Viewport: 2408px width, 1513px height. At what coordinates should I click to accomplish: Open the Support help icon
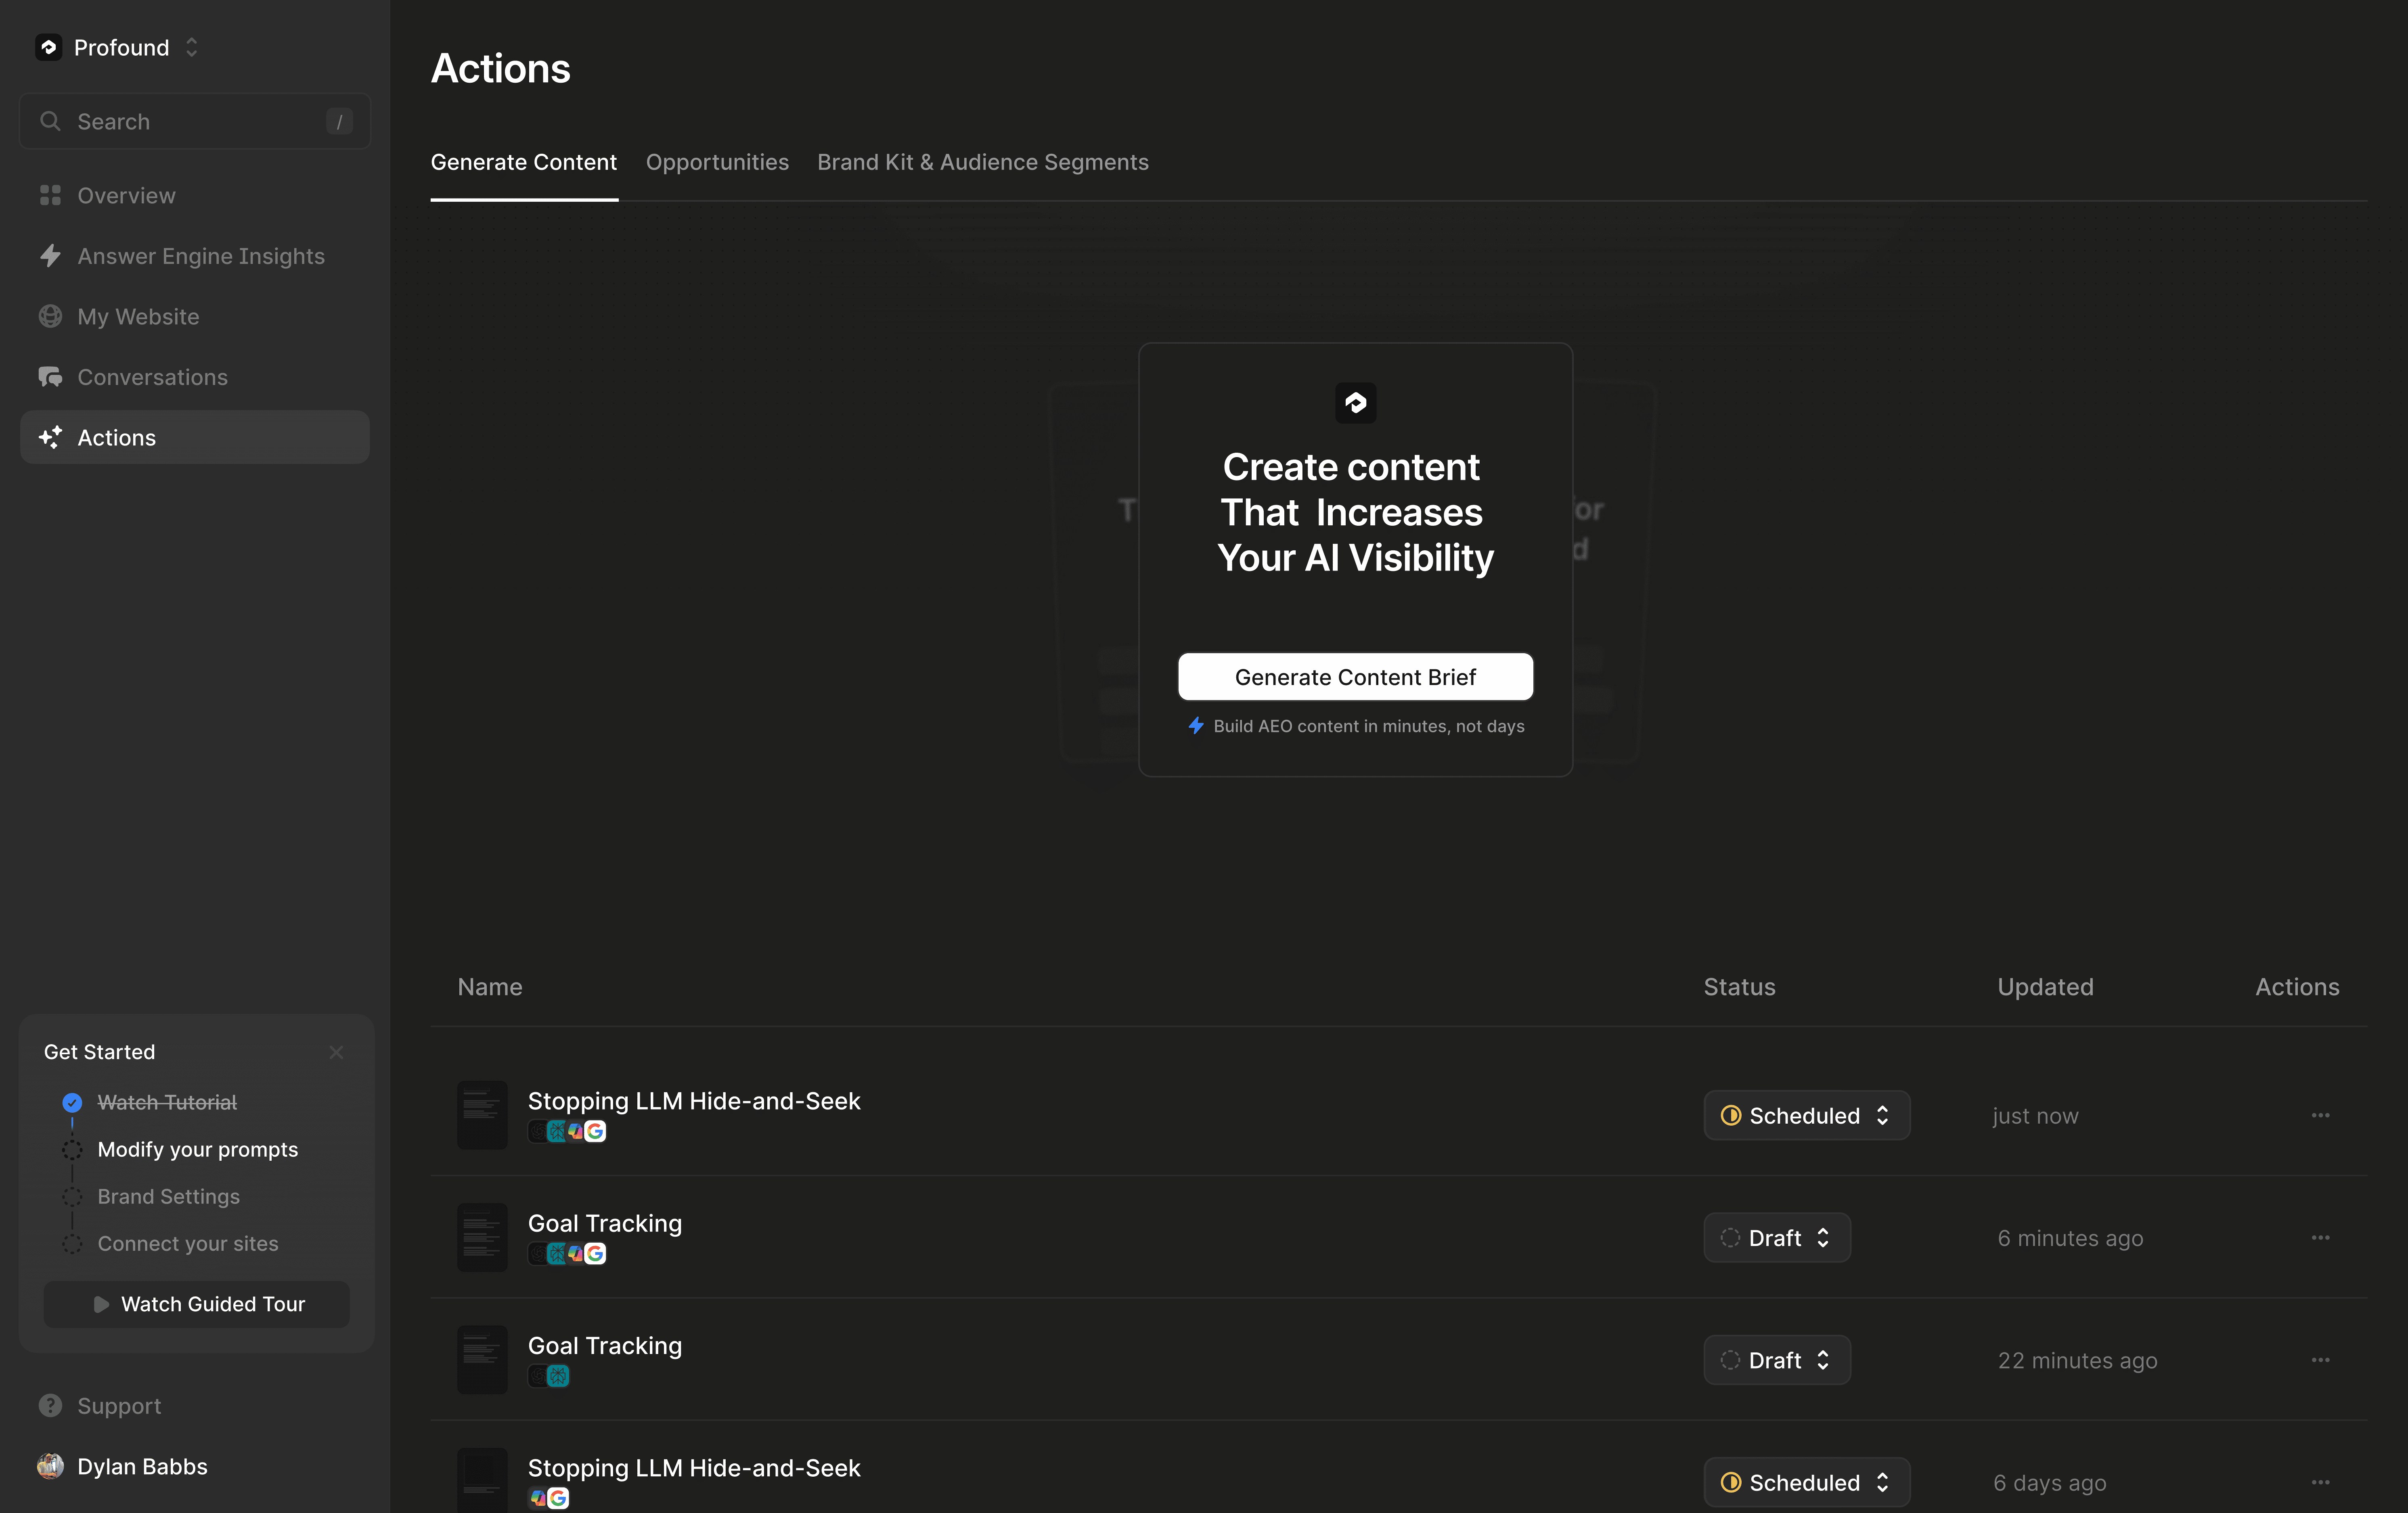[x=51, y=1405]
